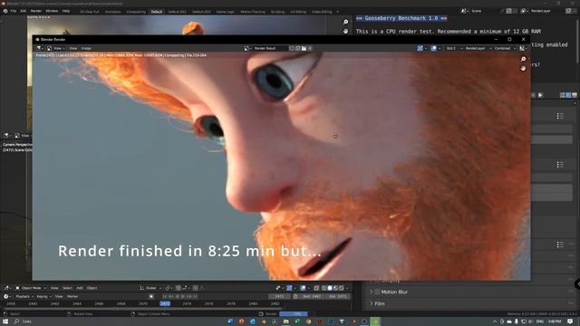Open the Playback dropdown in timeline
The image size is (580, 326).
pos(24,296)
